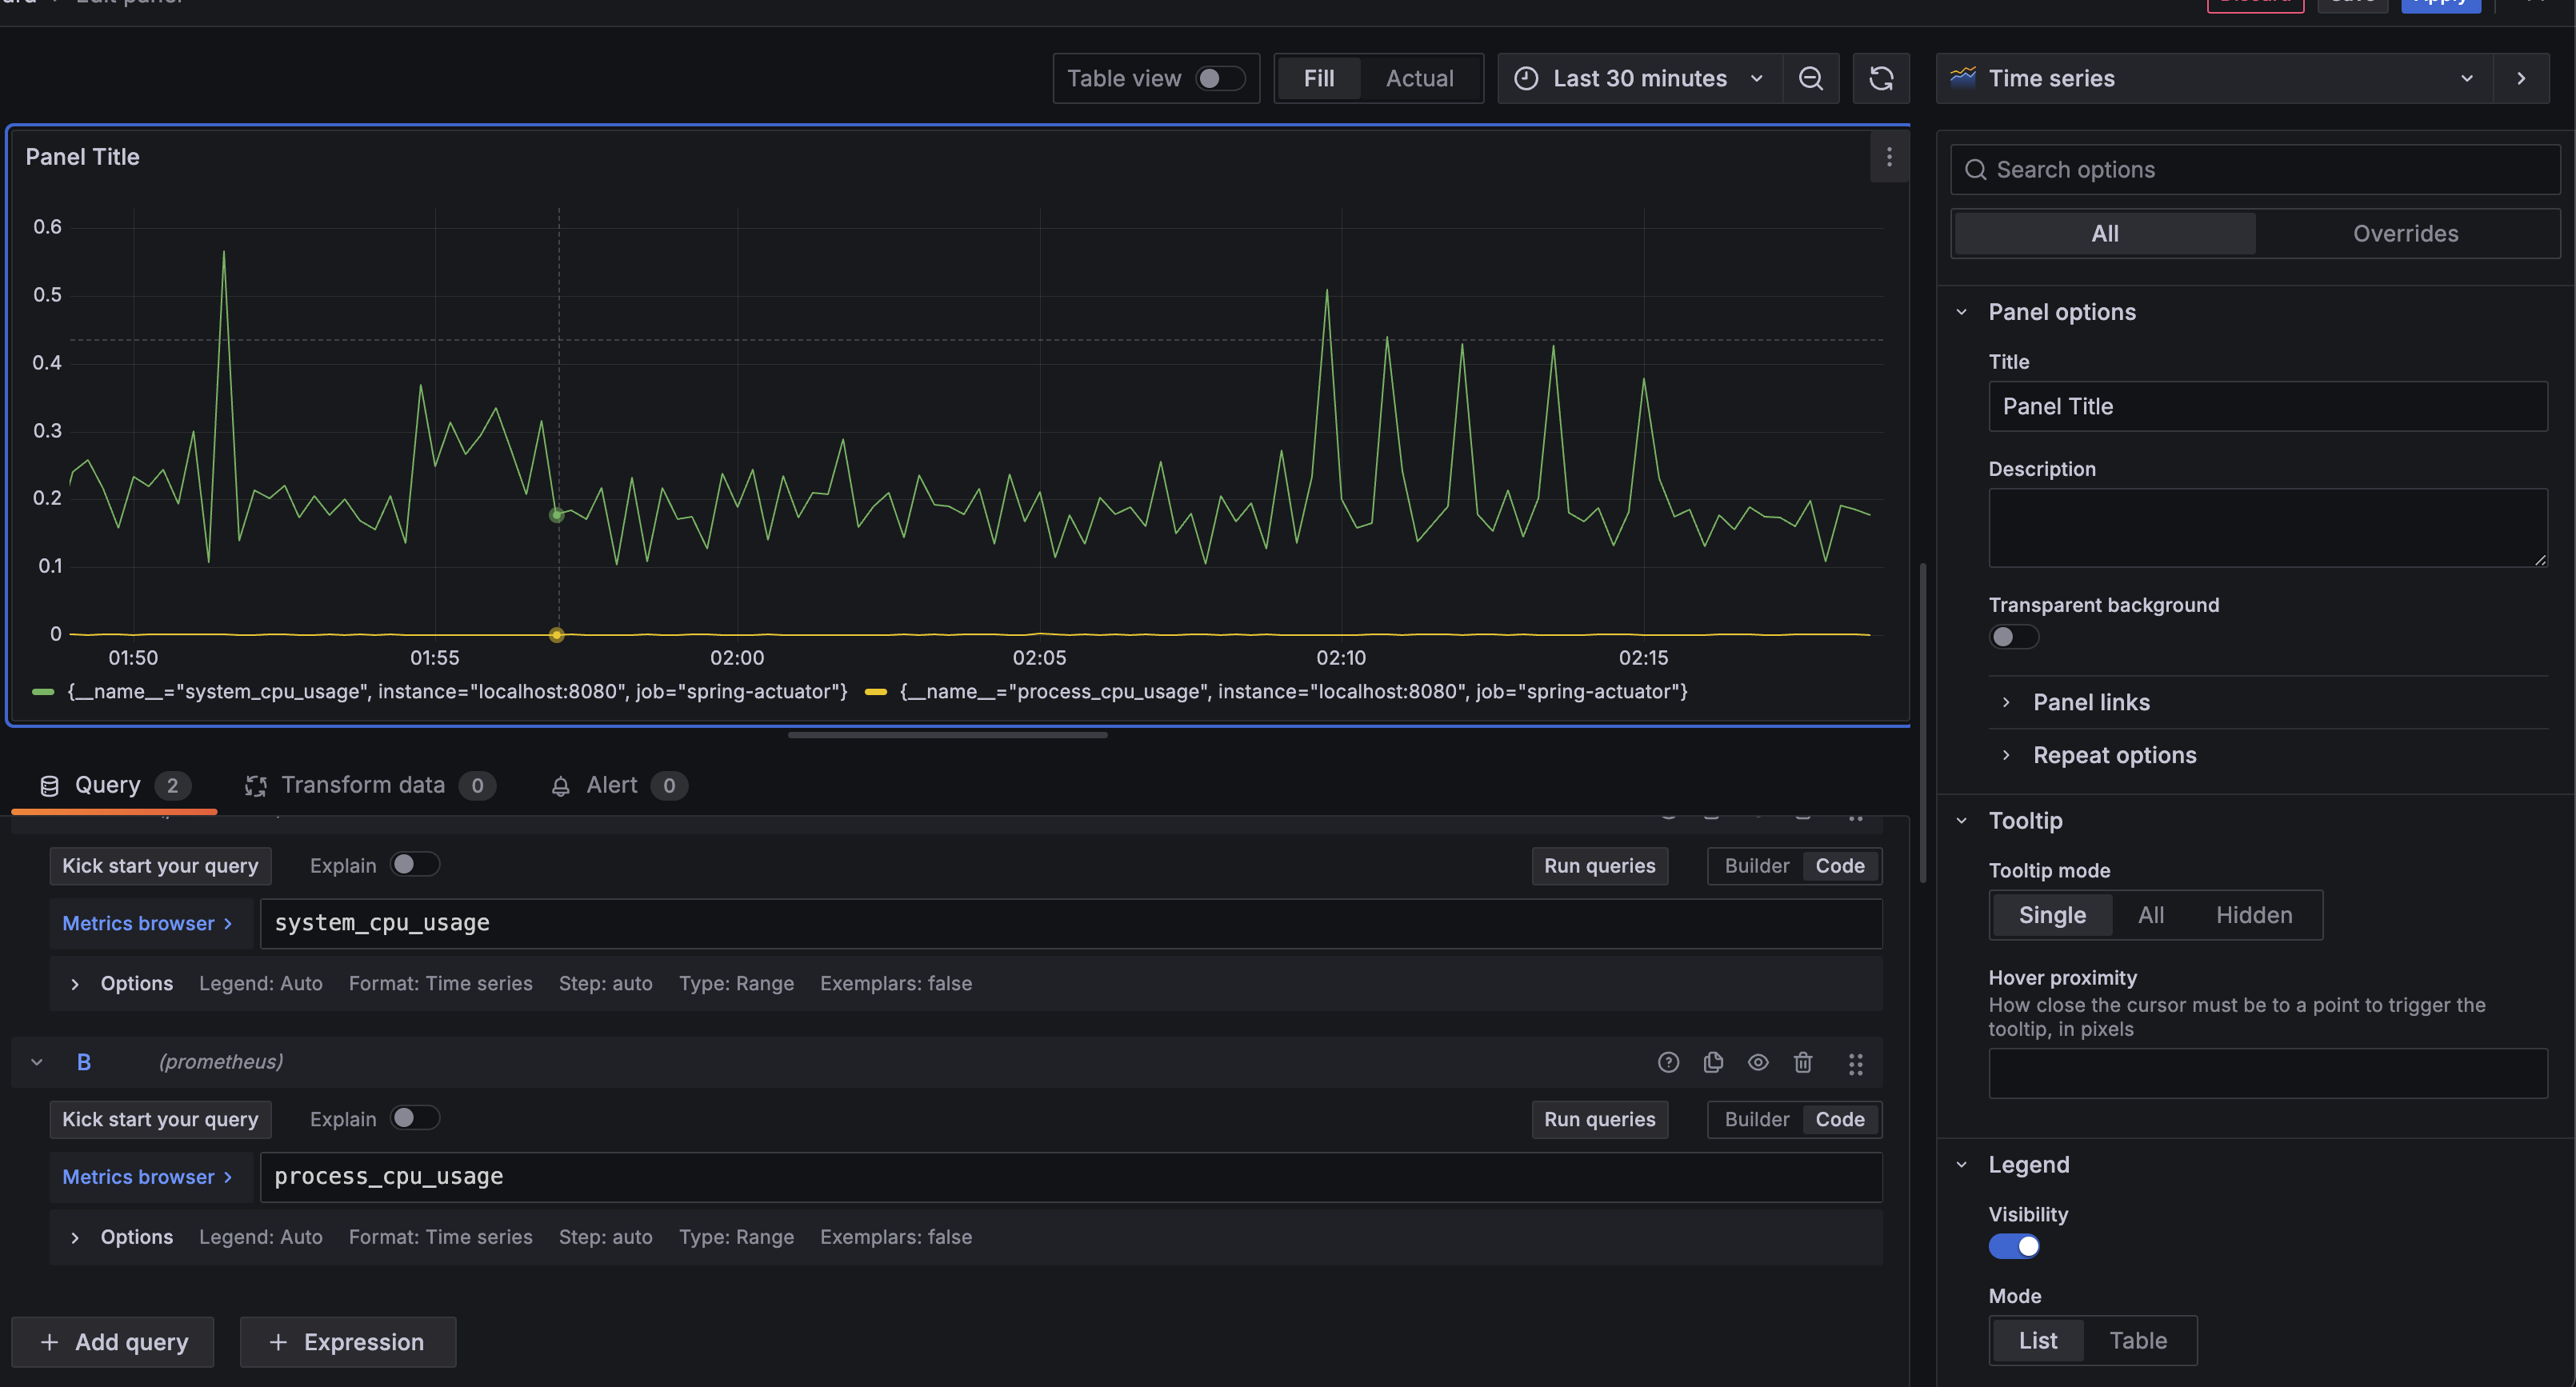Image resolution: width=2576 pixels, height=1387 pixels.
Task: Click Run queries for query B
Action: pos(1599,1119)
